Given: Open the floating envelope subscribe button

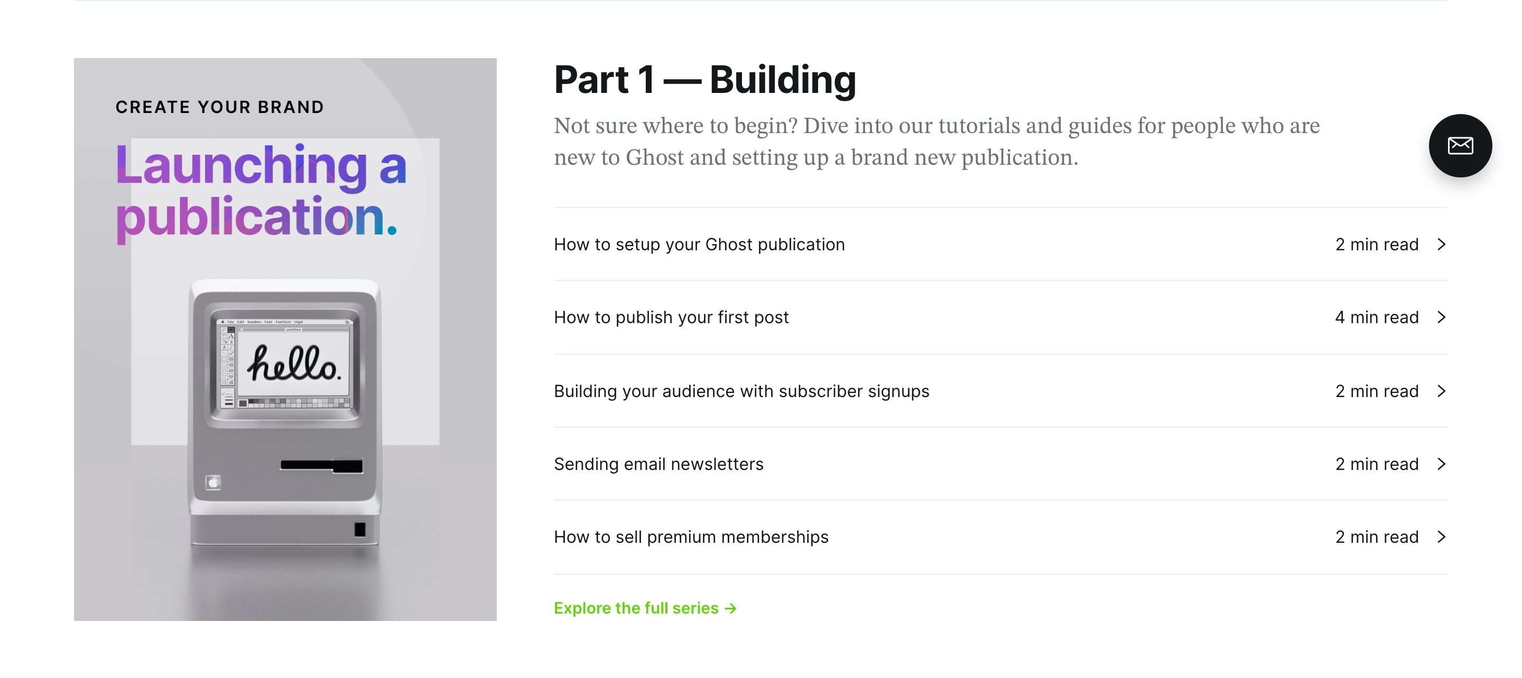Looking at the screenshot, I should tap(1460, 145).
